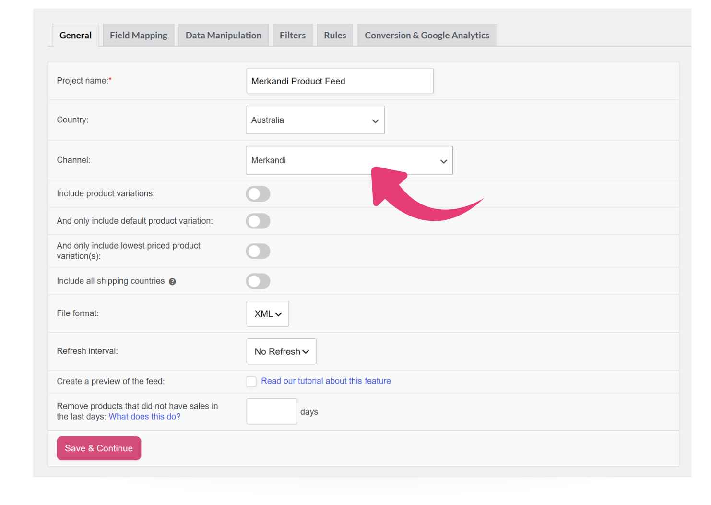Click the And only include default product variation: label

135,221
